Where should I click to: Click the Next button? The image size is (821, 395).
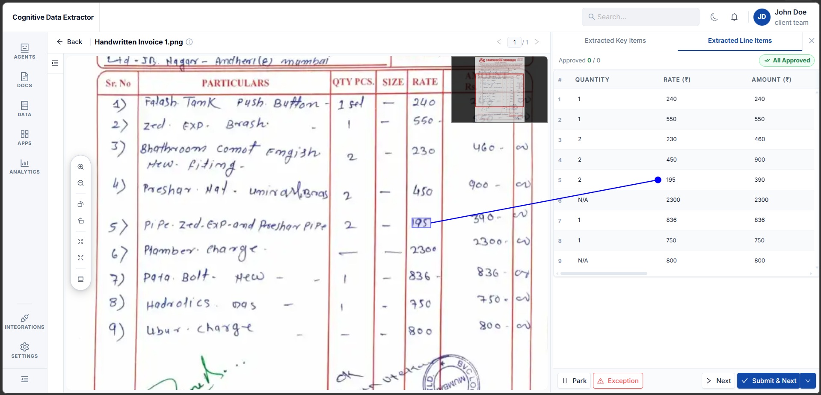click(718, 381)
